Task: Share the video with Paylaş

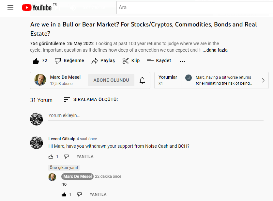Action: coord(103,60)
